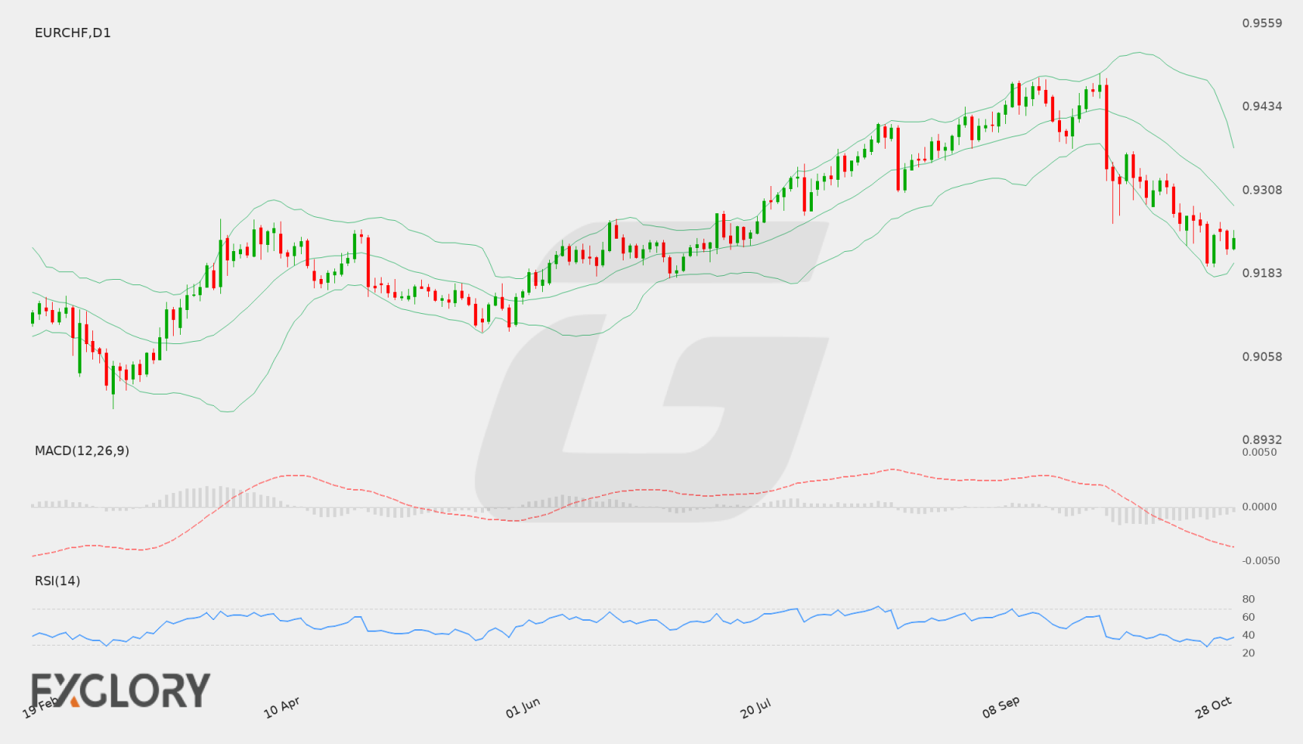Click the MACD -0.0050 scale value

click(1261, 560)
